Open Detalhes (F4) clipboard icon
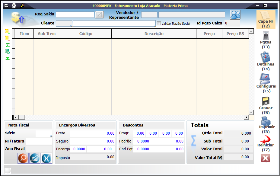Image resolution: width=280 pixels, height=176 pixels. click(266, 57)
